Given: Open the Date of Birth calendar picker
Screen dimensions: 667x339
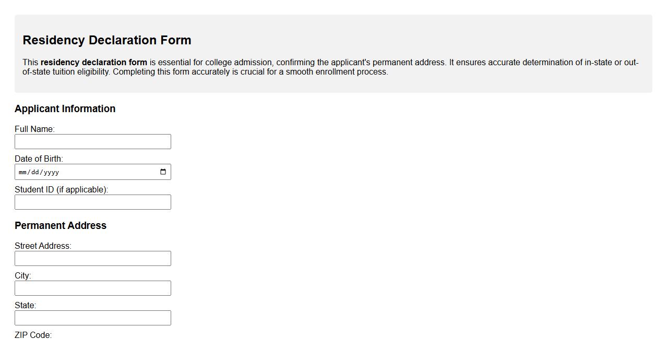Looking at the screenshot, I should 163,172.
